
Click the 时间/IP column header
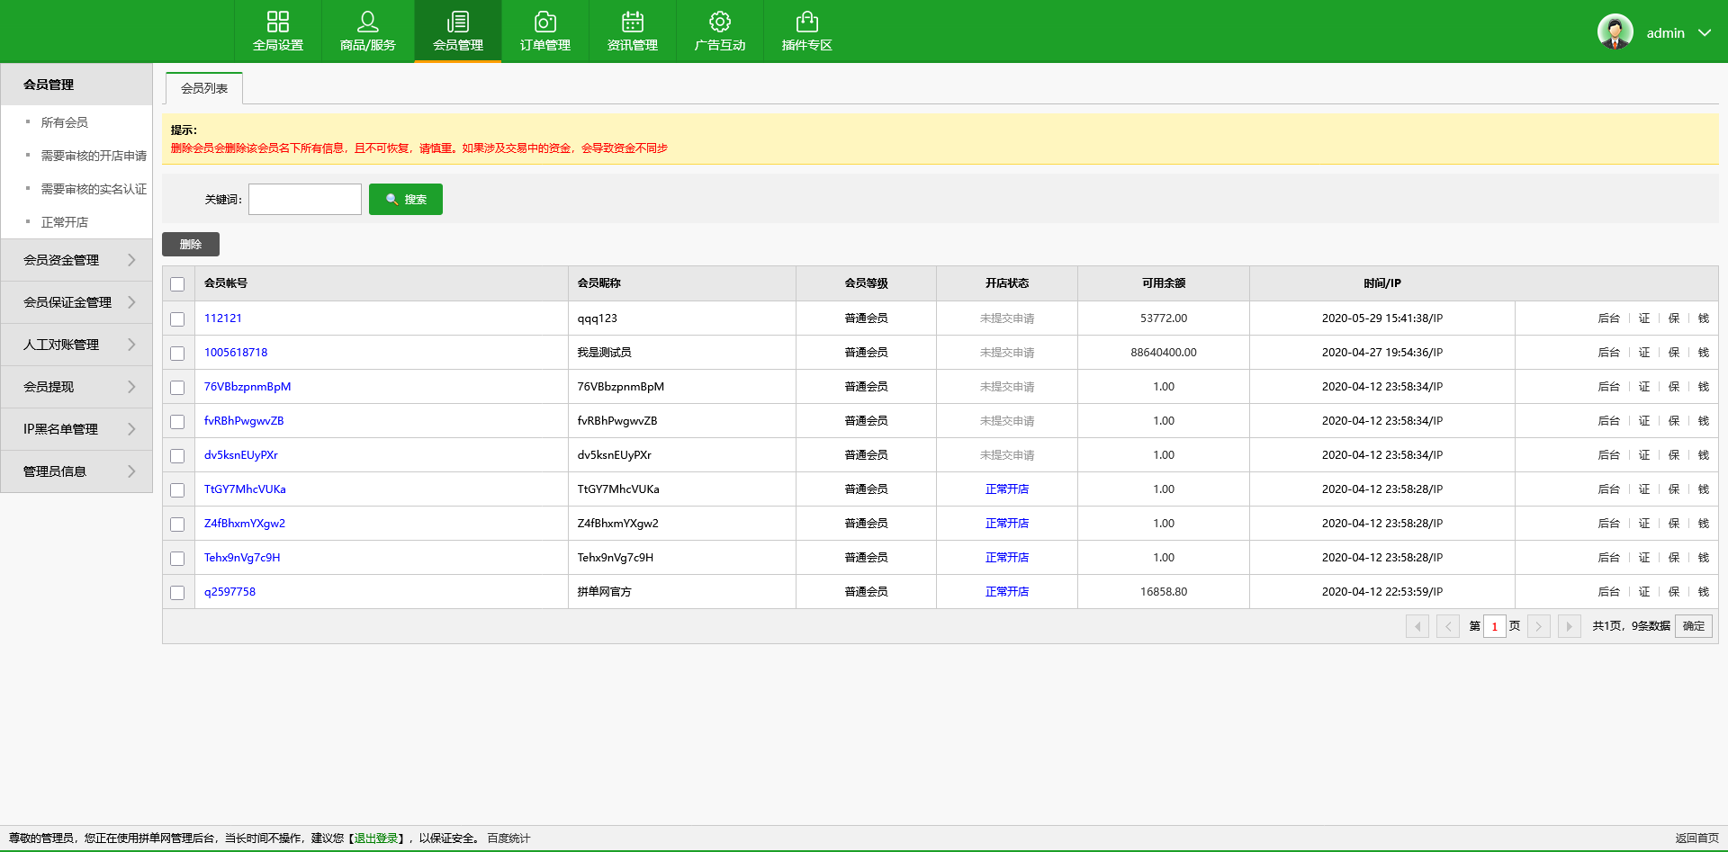[1382, 283]
